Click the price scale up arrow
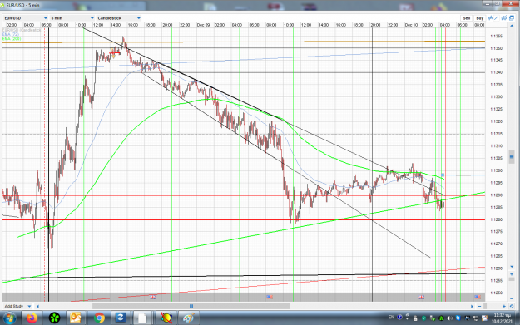 [512, 26]
